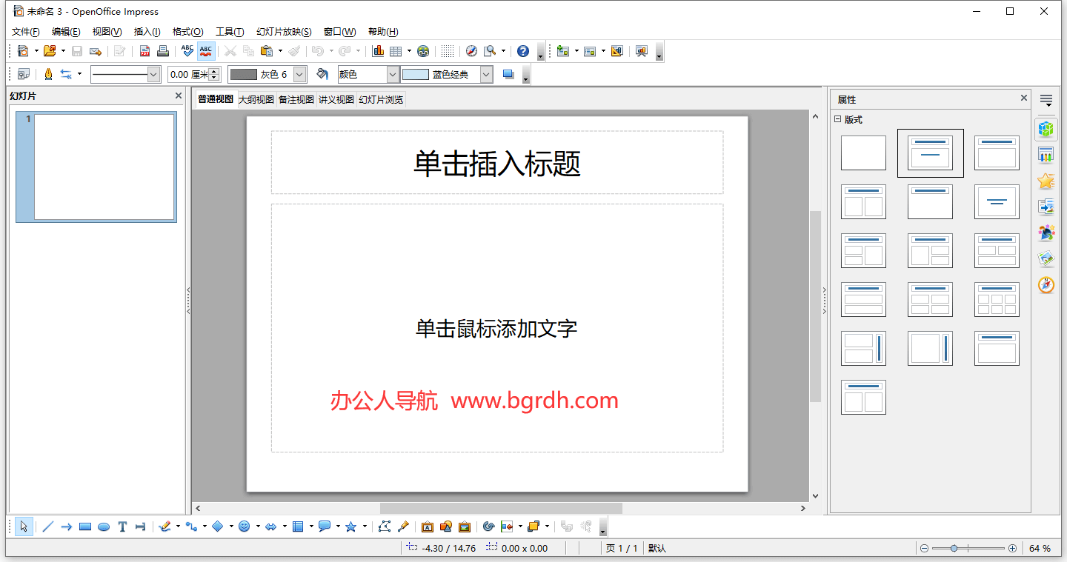Open the 蓝色经典 fill color dropdown

click(x=487, y=74)
